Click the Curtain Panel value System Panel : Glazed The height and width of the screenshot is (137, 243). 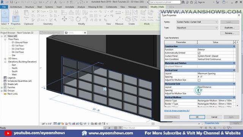(215, 56)
